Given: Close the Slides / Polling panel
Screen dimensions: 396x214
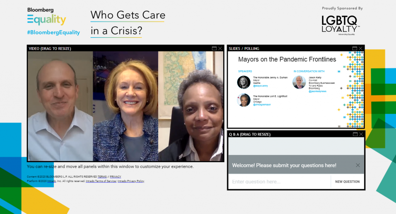Looking at the screenshot, I should (361, 48).
